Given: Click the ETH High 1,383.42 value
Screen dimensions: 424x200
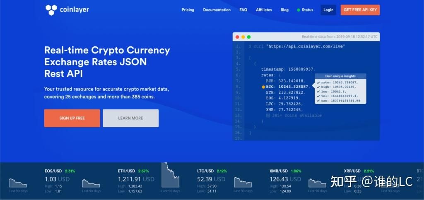Looking at the screenshot, I should pos(135,186).
